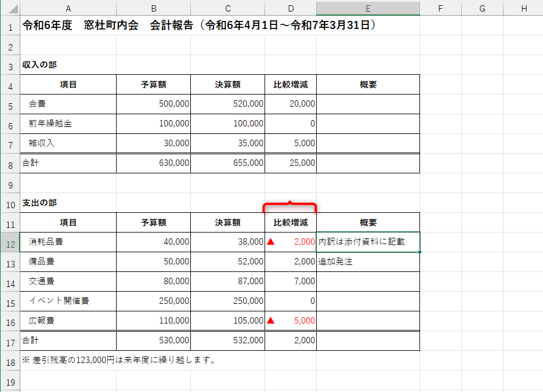Image resolution: width=543 pixels, height=392 pixels.
Task: Click the 決算額 header in the expenses table
Action: (227, 223)
